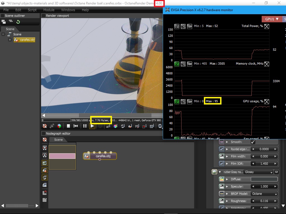The height and width of the screenshot is (214, 286).
Task: Open the GPU1 selector dropdown
Action: pos(272,19)
